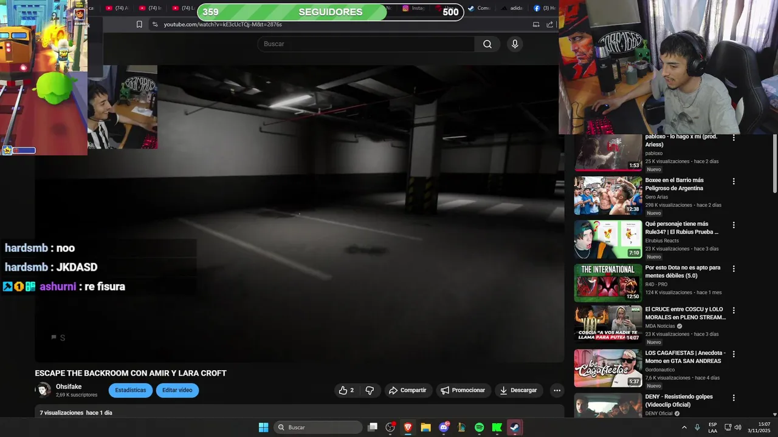This screenshot has height=437, width=778.
Task: Open options for DENY Resistiendo golpes video
Action: pyautogui.click(x=734, y=398)
